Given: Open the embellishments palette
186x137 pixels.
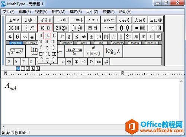Looking at the screenshot, I should point(45,20).
